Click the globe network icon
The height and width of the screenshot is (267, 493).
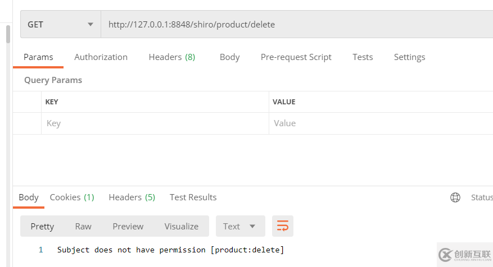point(455,197)
